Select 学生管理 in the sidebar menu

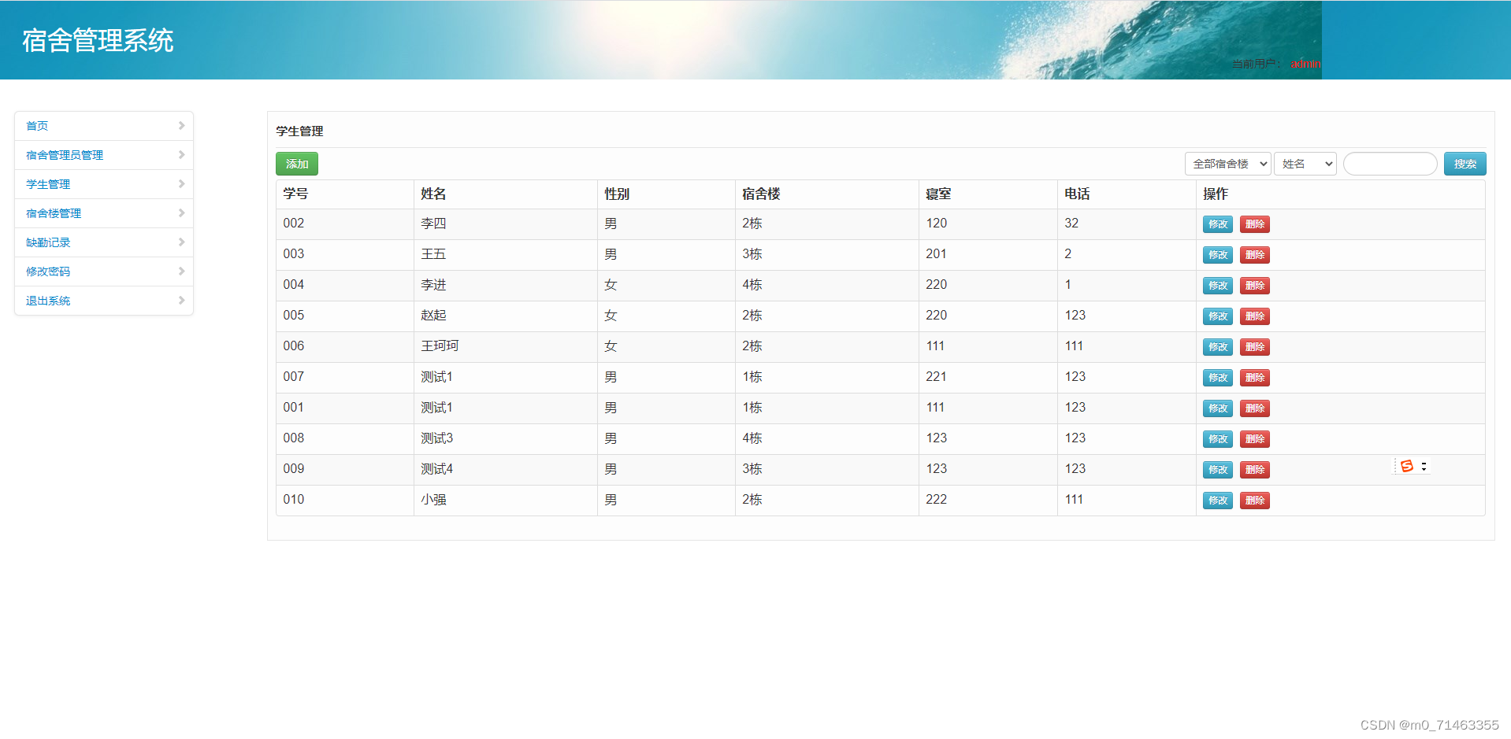tap(47, 183)
